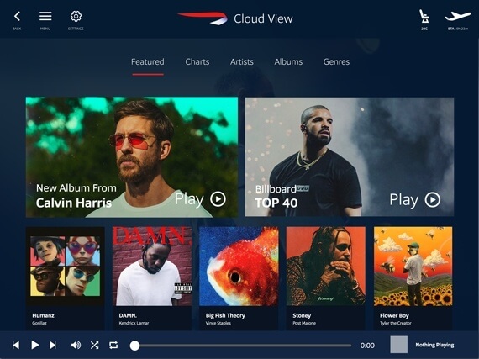The width and height of the screenshot is (479, 359).
Task: Click the now-playing artwork placeholder
Action: (x=399, y=345)
